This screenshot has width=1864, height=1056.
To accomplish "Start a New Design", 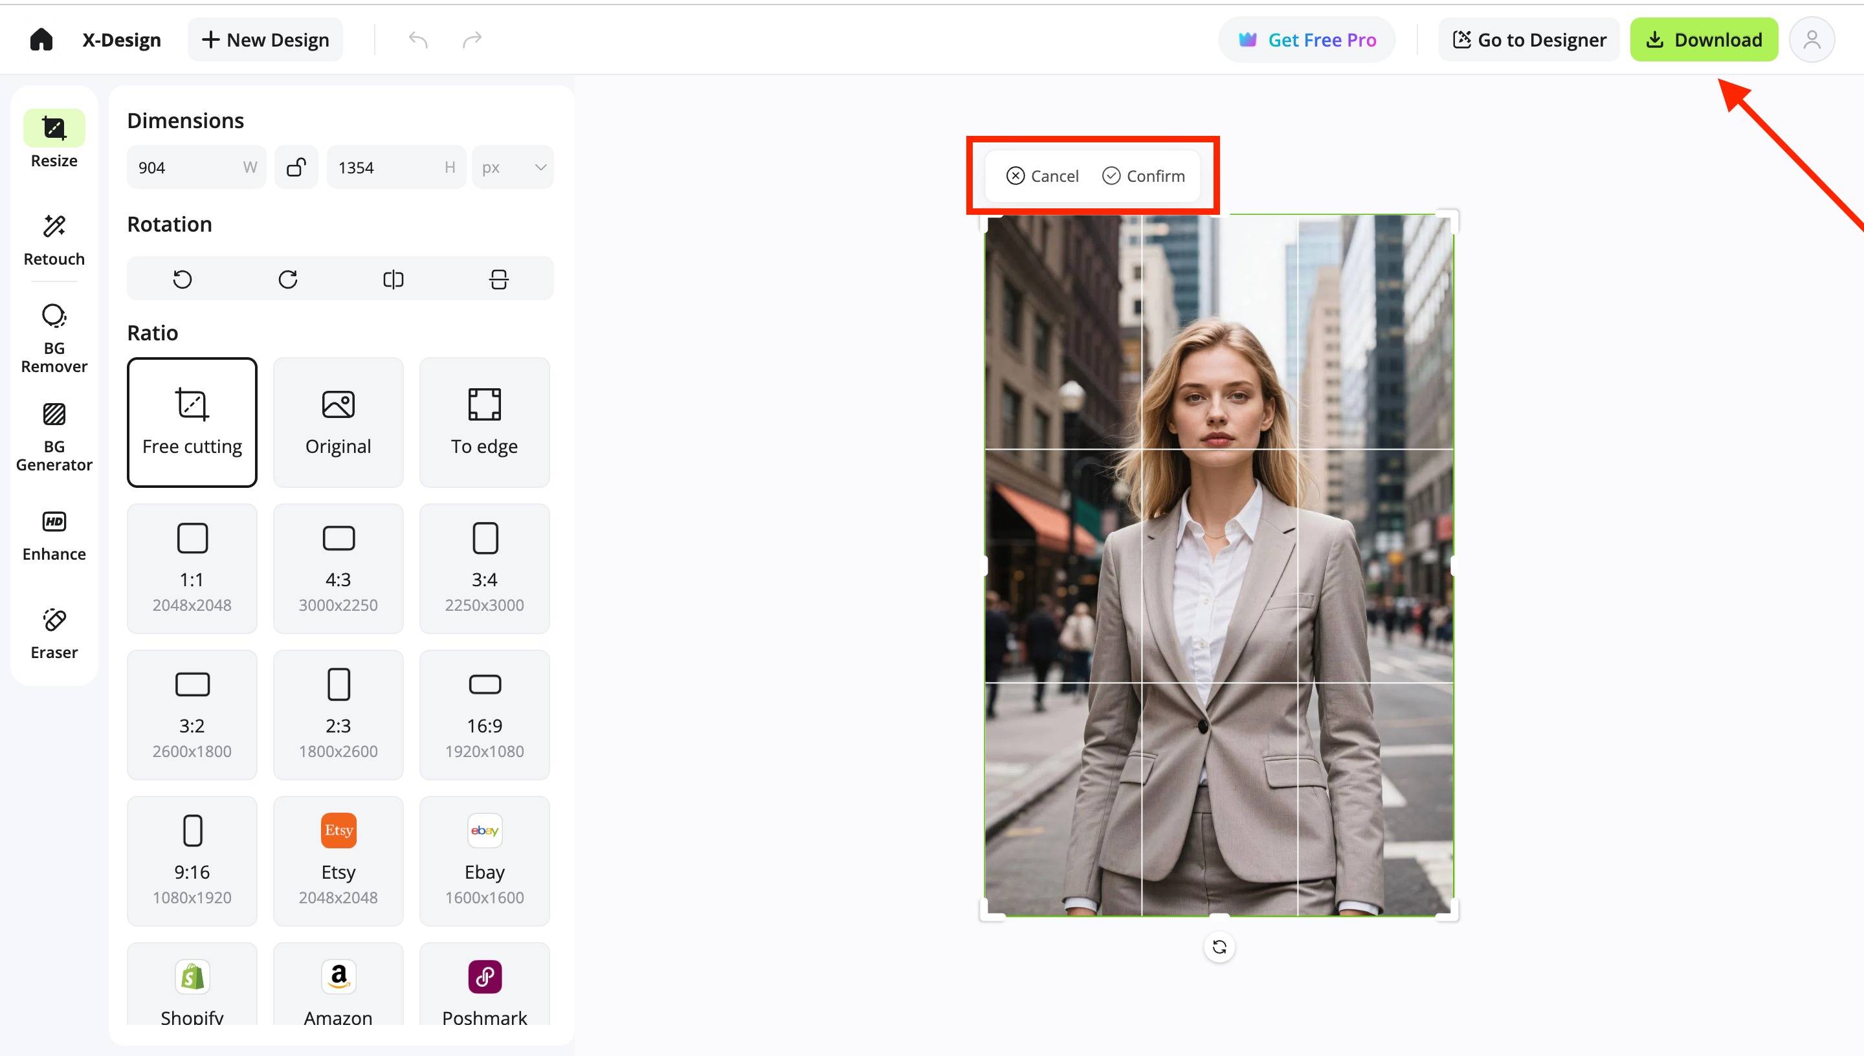I will pos(265,39).
